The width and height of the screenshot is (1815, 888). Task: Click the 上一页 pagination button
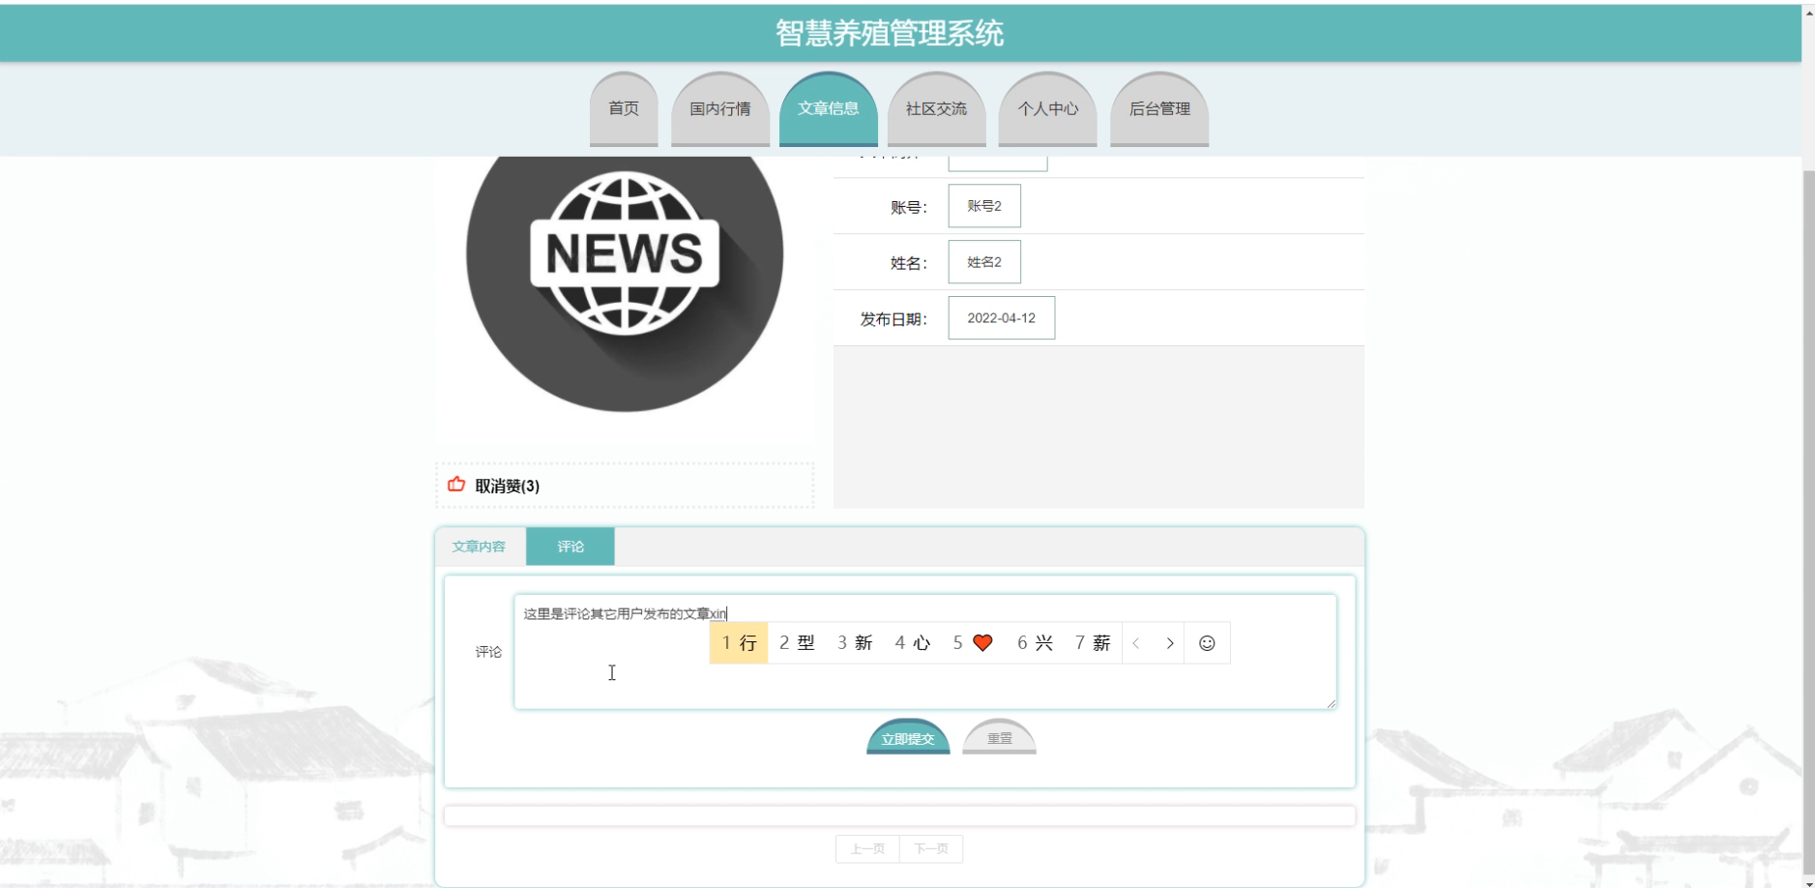point(867,848)
